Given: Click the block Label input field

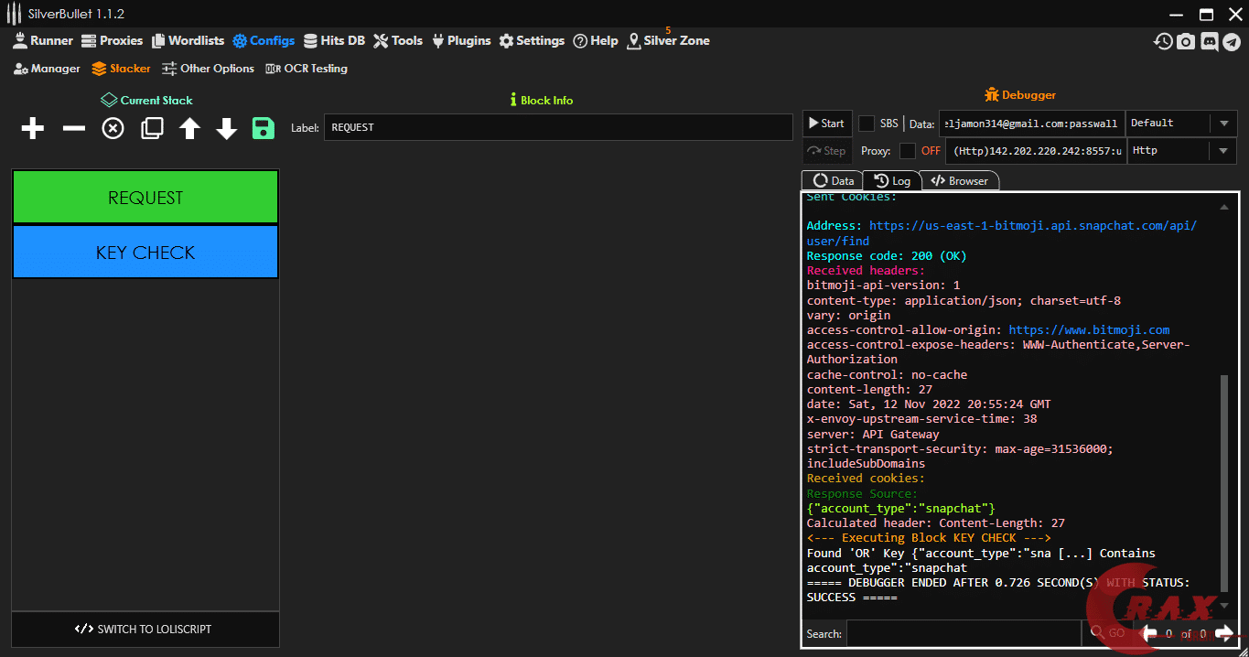Looking at the screenshot, I should coord(557,127).
